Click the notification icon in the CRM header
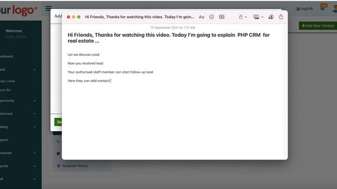Image resolution: width=337 pixels, height=189 pixels. pyautogui.click(x=323, y=7)
